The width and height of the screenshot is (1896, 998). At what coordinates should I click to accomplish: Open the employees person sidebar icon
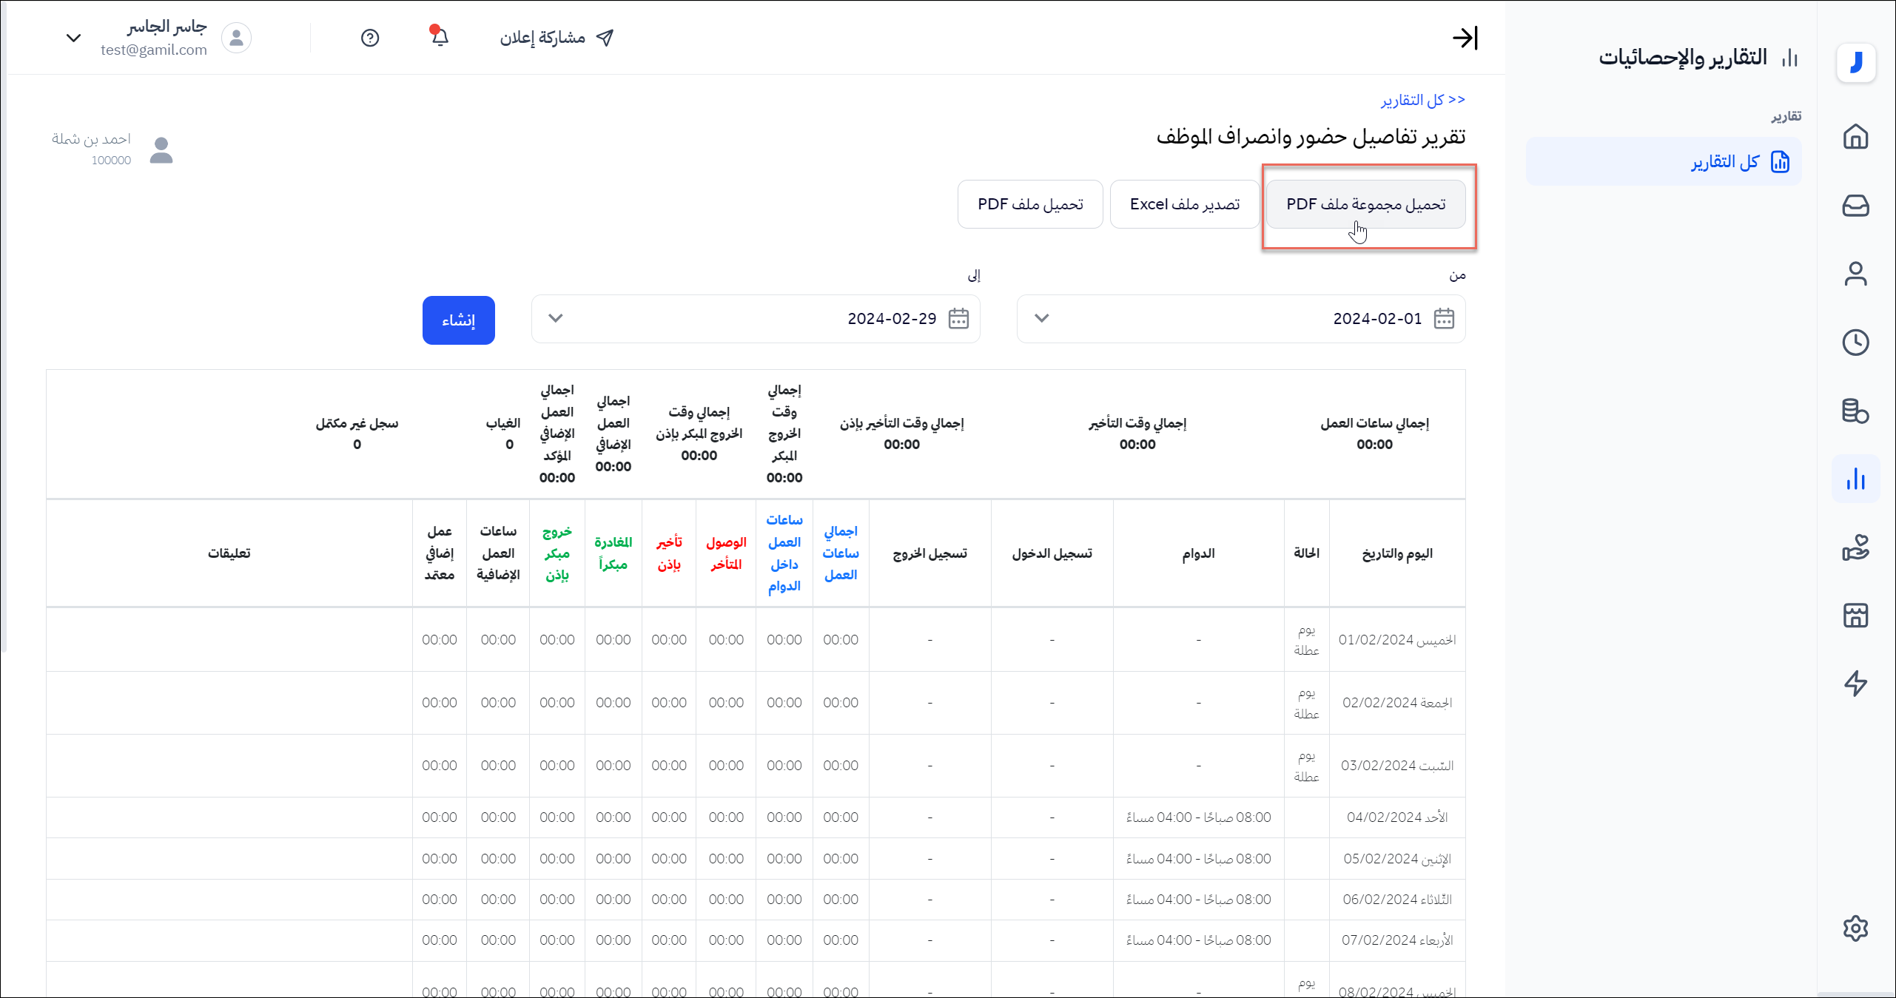click(1855, 274)
